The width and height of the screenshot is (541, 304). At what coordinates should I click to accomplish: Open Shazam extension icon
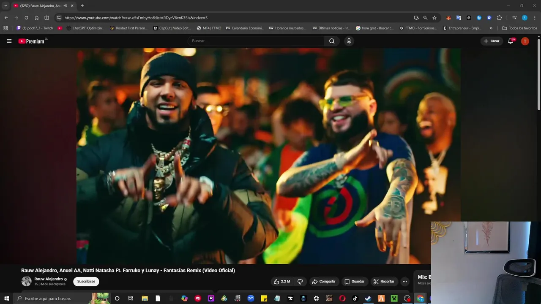(479, 18)
